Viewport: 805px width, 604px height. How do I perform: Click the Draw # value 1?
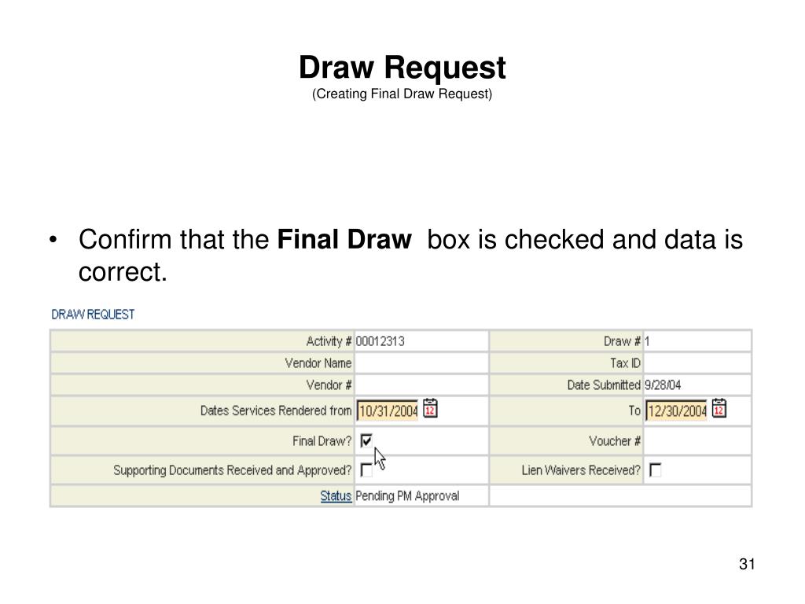click(x=648, y=341)
